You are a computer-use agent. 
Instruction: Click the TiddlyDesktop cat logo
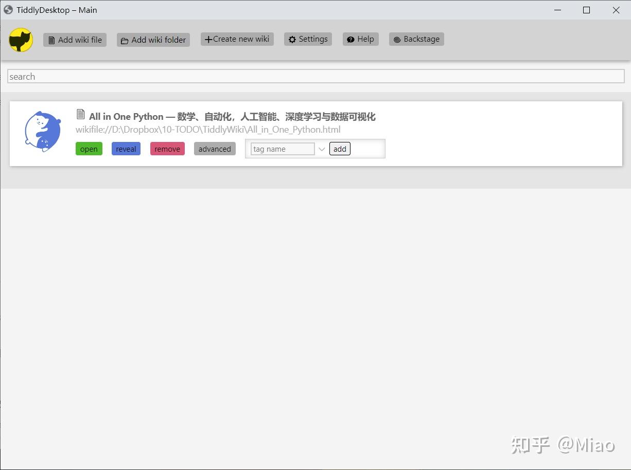pyautogui.click(x=20, y=39)
